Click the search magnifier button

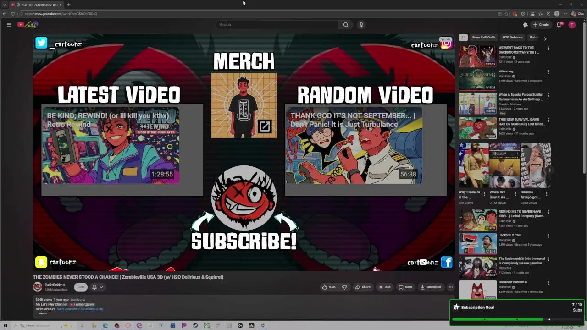click(346, 25)
